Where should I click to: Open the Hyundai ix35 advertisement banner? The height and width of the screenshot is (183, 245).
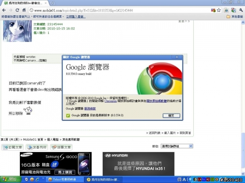pyautogui.click(x=139, y=164)
